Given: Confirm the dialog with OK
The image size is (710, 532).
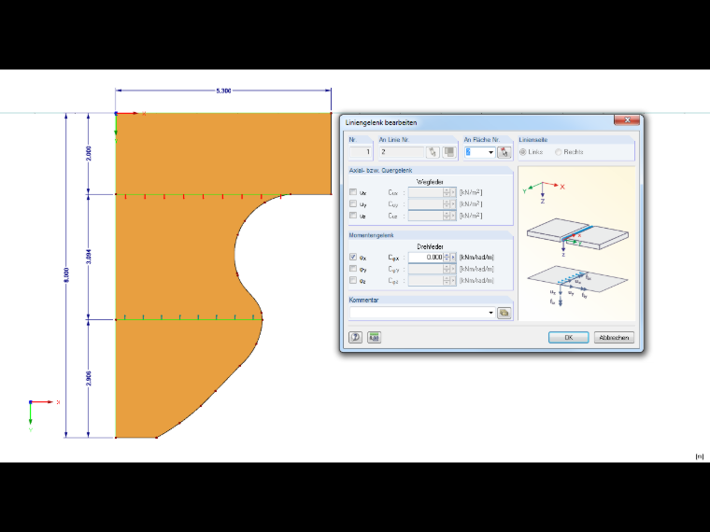Looking at the screenshot, I should pos(569,338).
